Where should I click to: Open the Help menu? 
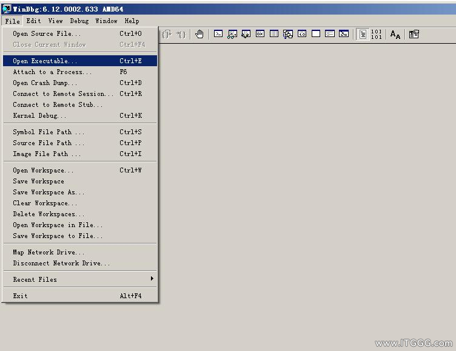click(132, 21)
